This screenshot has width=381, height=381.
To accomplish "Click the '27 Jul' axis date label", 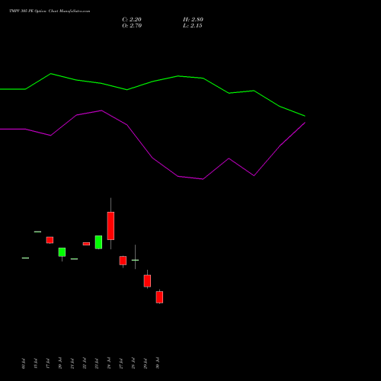I will point(121,363).
